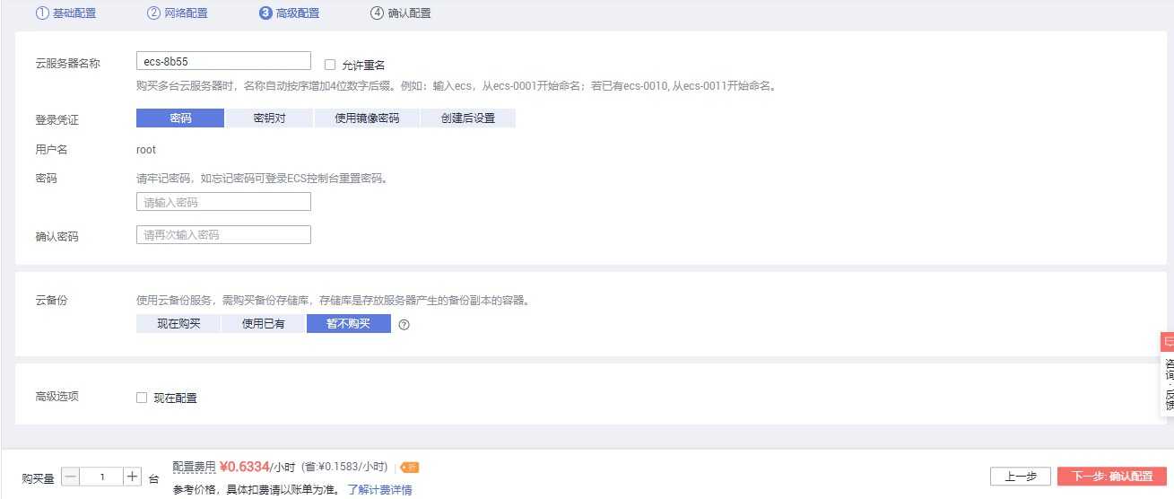
Task: Go to step 2 网络配置
Action: click(x=178, y=13)
